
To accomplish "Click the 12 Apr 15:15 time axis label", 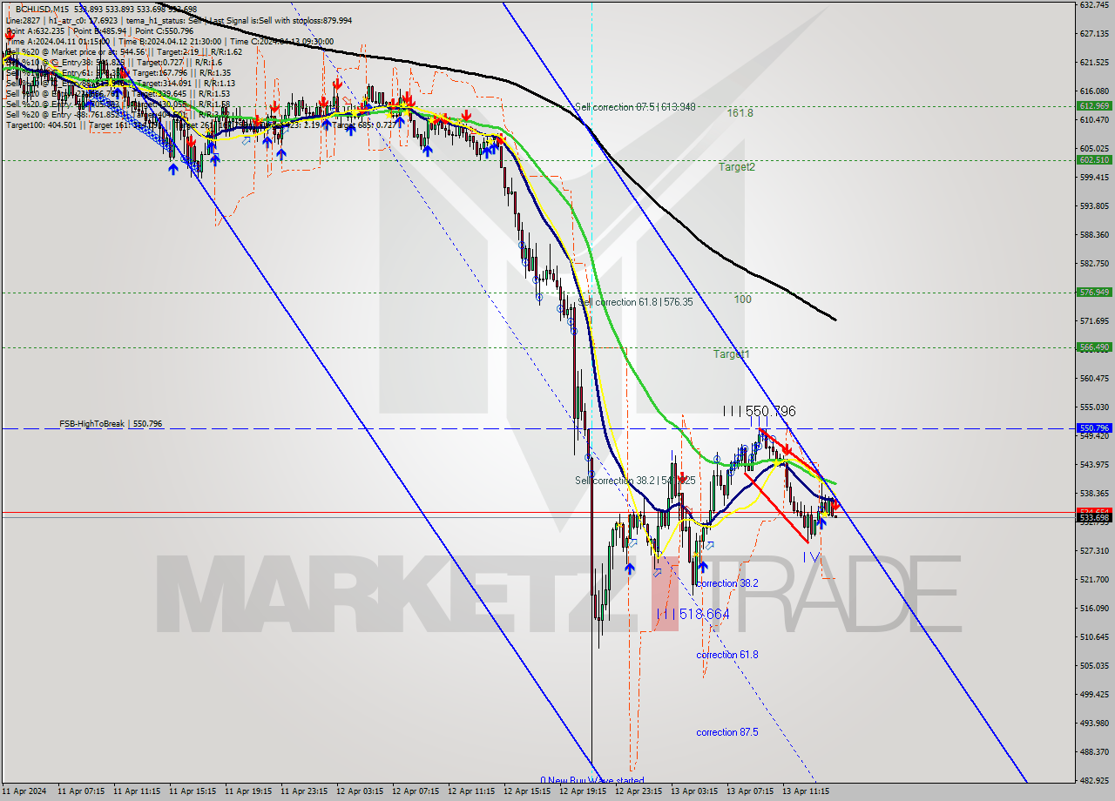I will coord(527,791).
